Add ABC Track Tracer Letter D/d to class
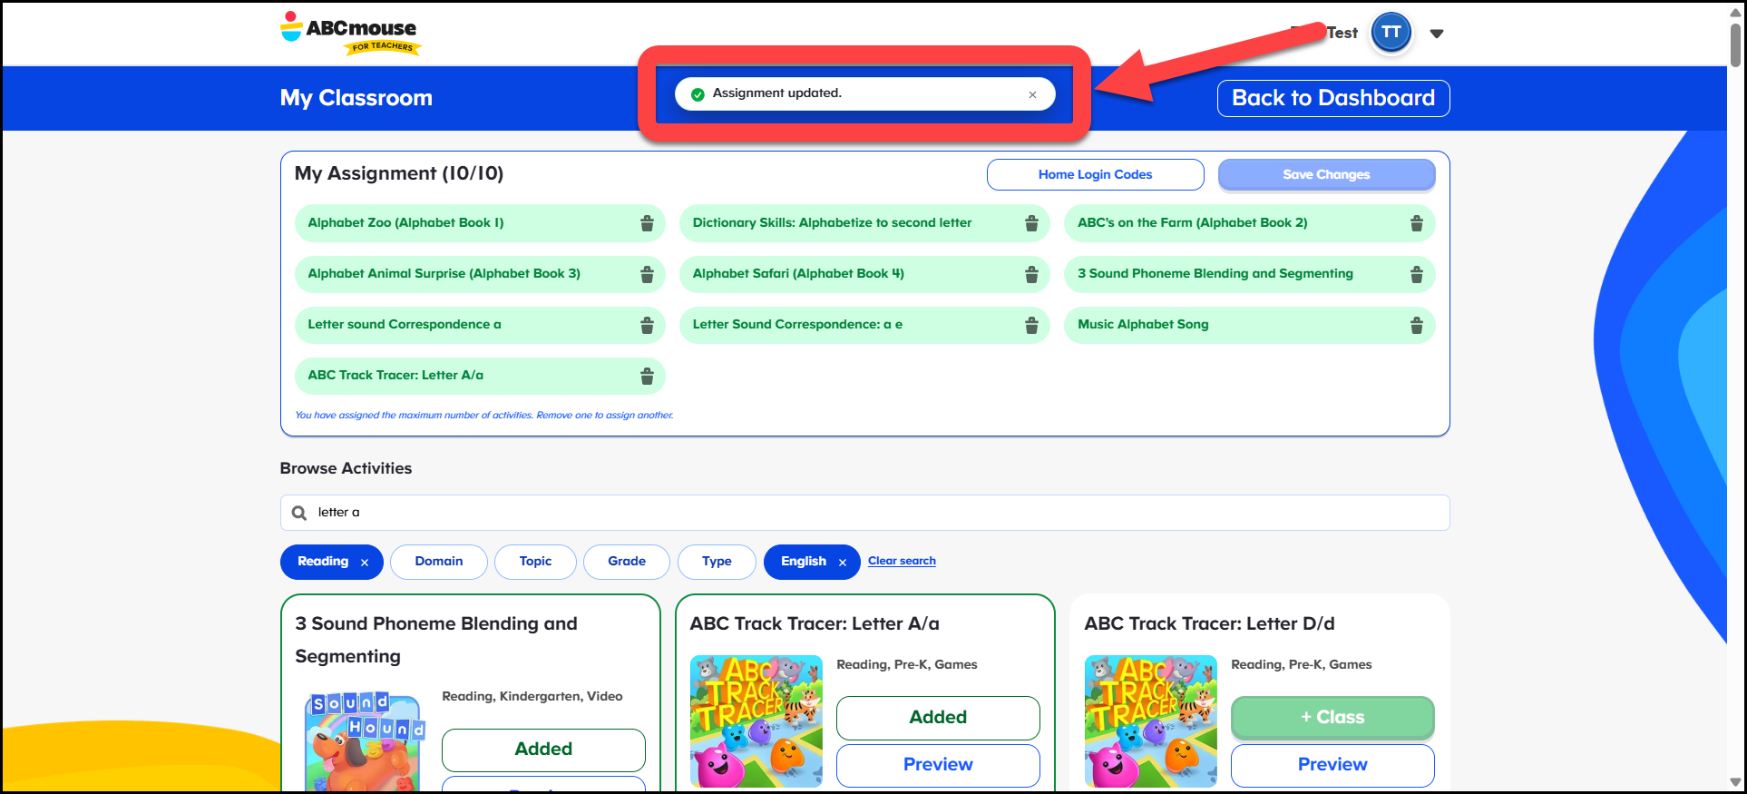Viewport: 1747px width, 794px height. pyautogui.click(x=1332, y=718)
